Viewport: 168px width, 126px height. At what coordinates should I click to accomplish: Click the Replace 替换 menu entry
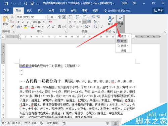click(122, 41)
